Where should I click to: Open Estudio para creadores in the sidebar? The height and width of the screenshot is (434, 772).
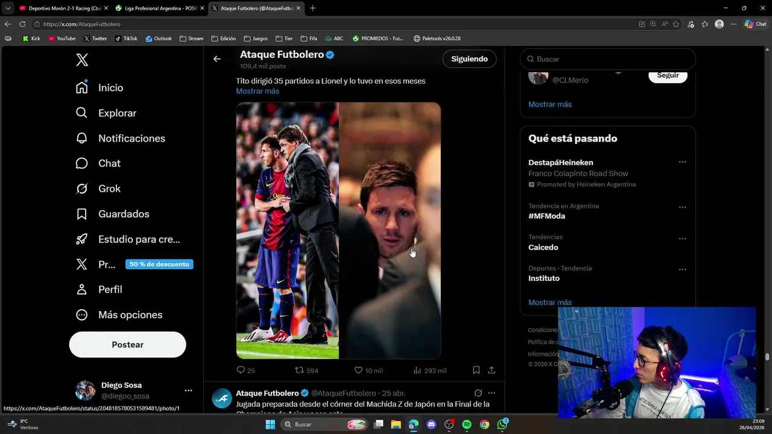[x=128, y=239]
